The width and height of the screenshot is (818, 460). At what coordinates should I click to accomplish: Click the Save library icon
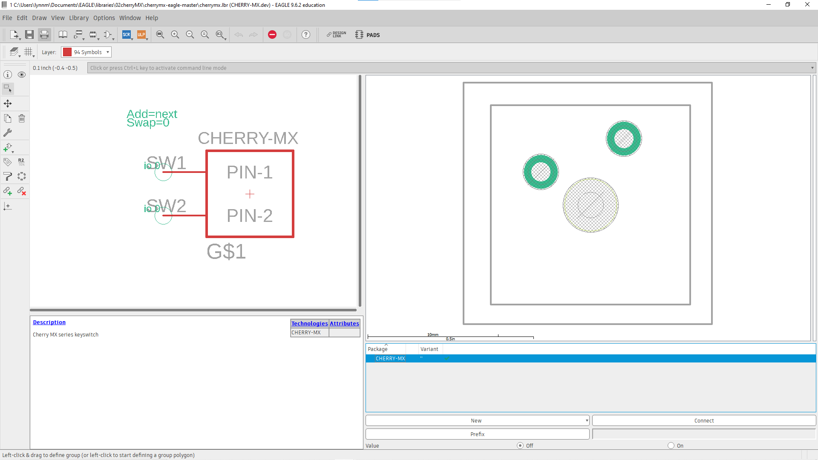click(x=29, y=35)
